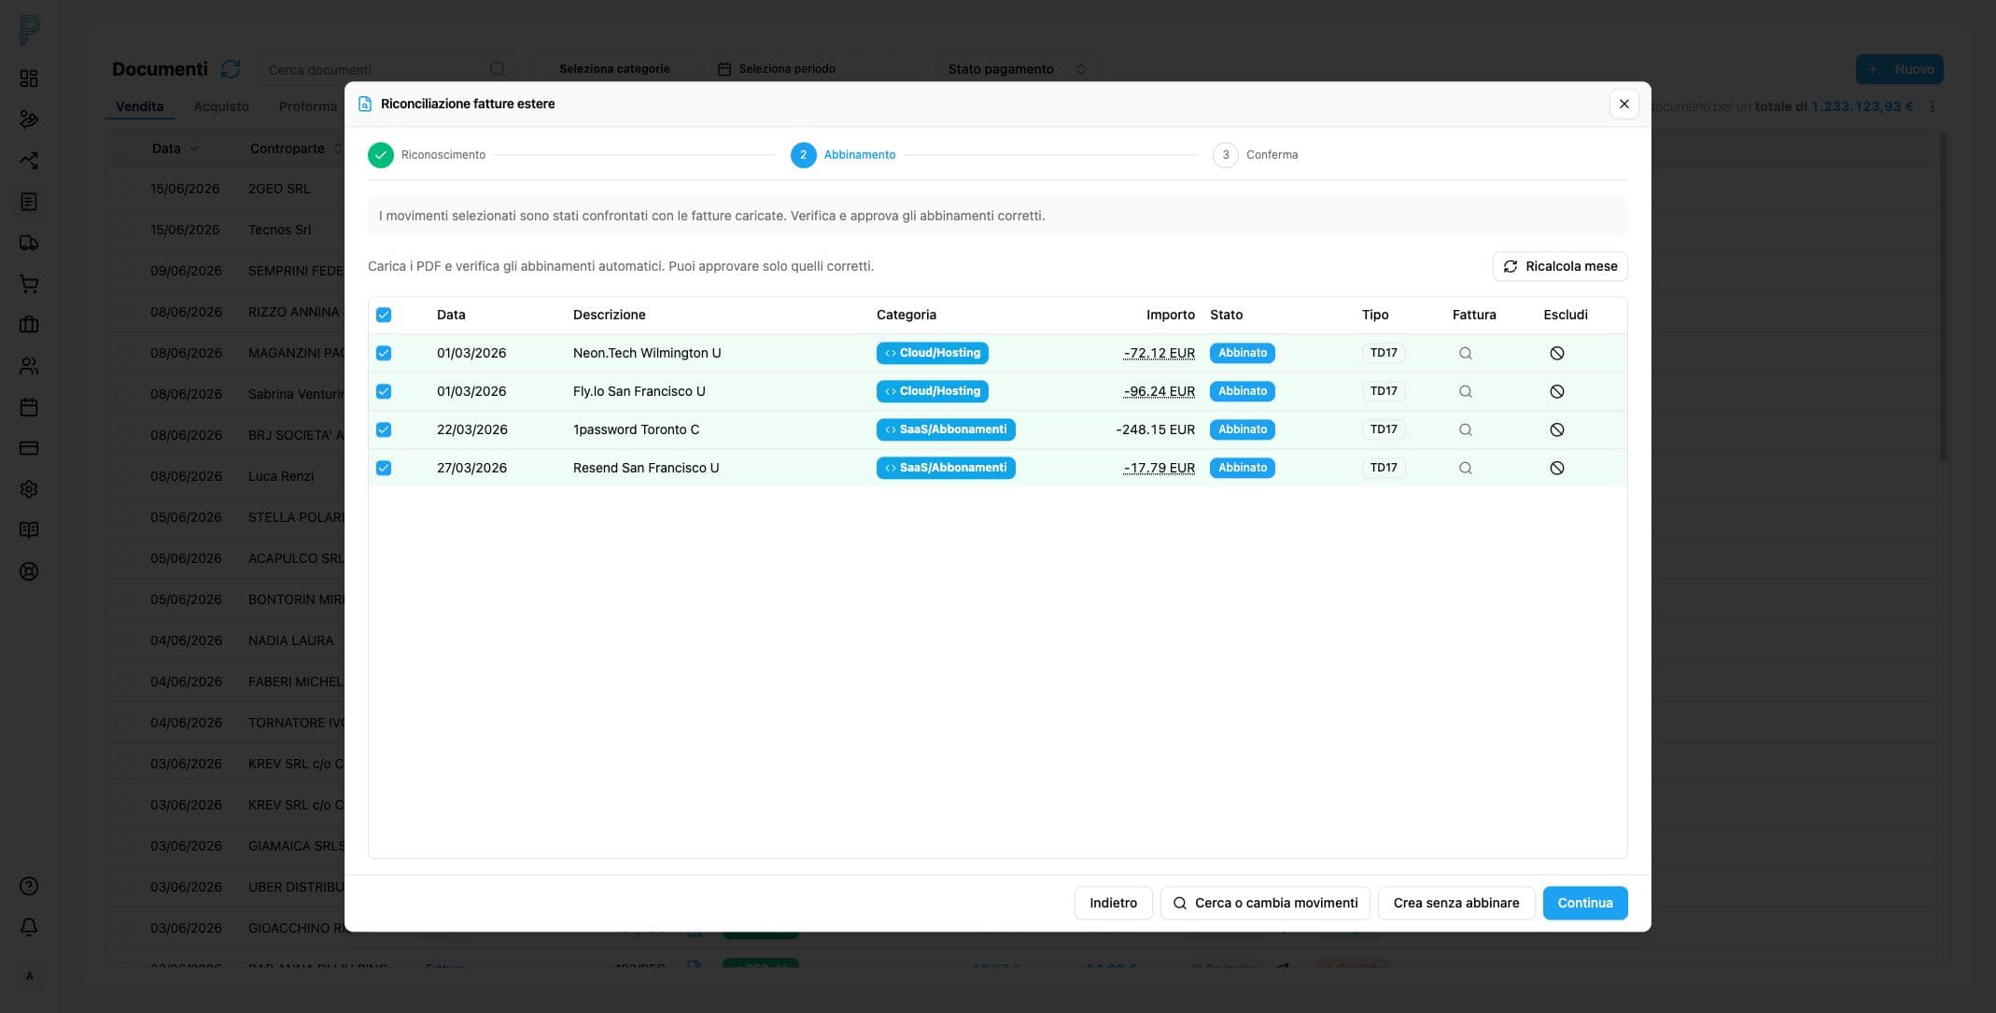Uncheck the 1password Toronto row checkbox
The height and width of the screenshot is (1013, 1996).
coord(384,429)
